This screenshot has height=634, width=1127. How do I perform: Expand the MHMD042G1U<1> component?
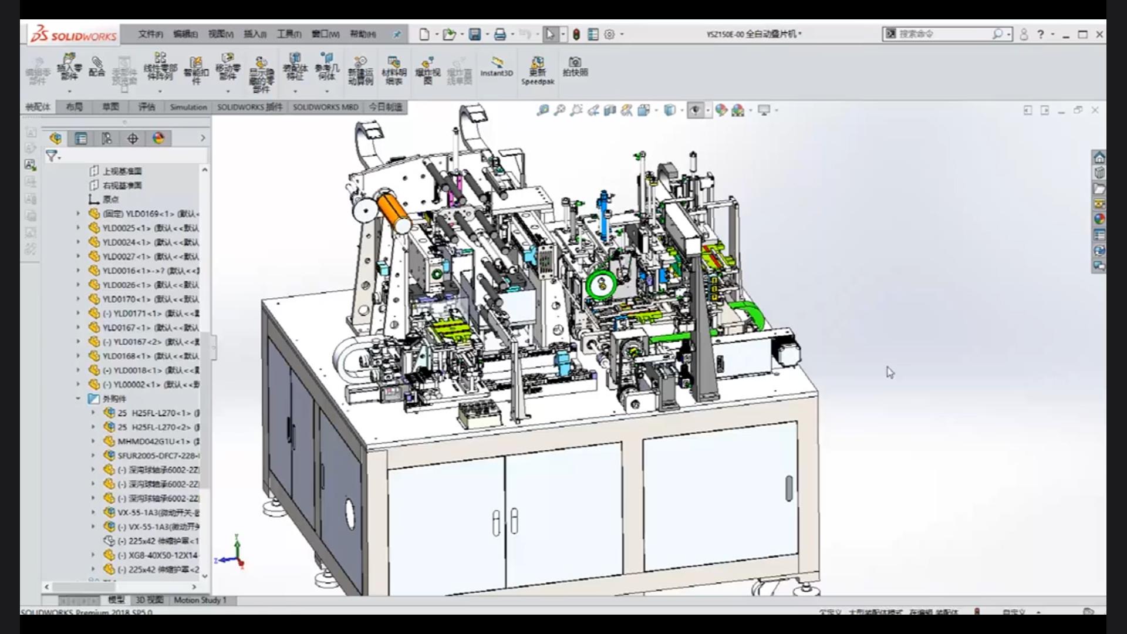(x=93, y=441)
